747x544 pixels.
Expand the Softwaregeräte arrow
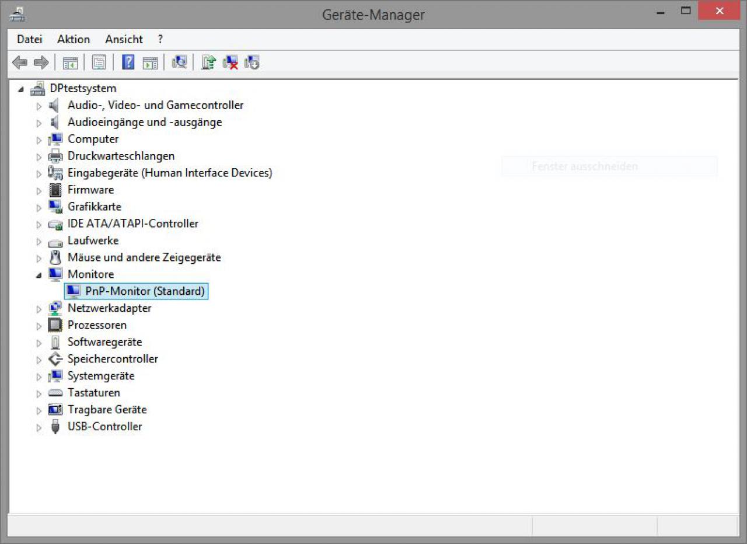39,343
